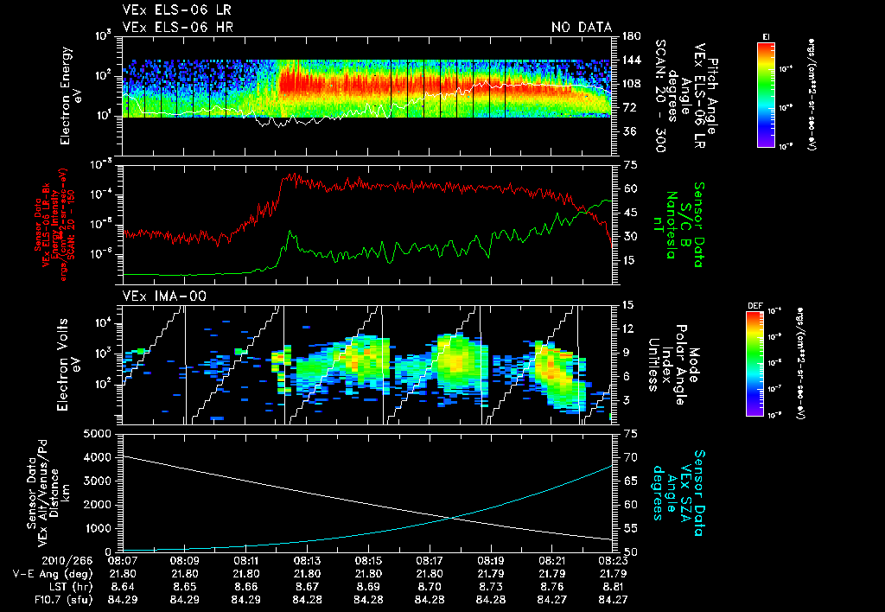Click the LST value 8.76
The height and width of the screenshot is (612, 885).
click(551, 587)
